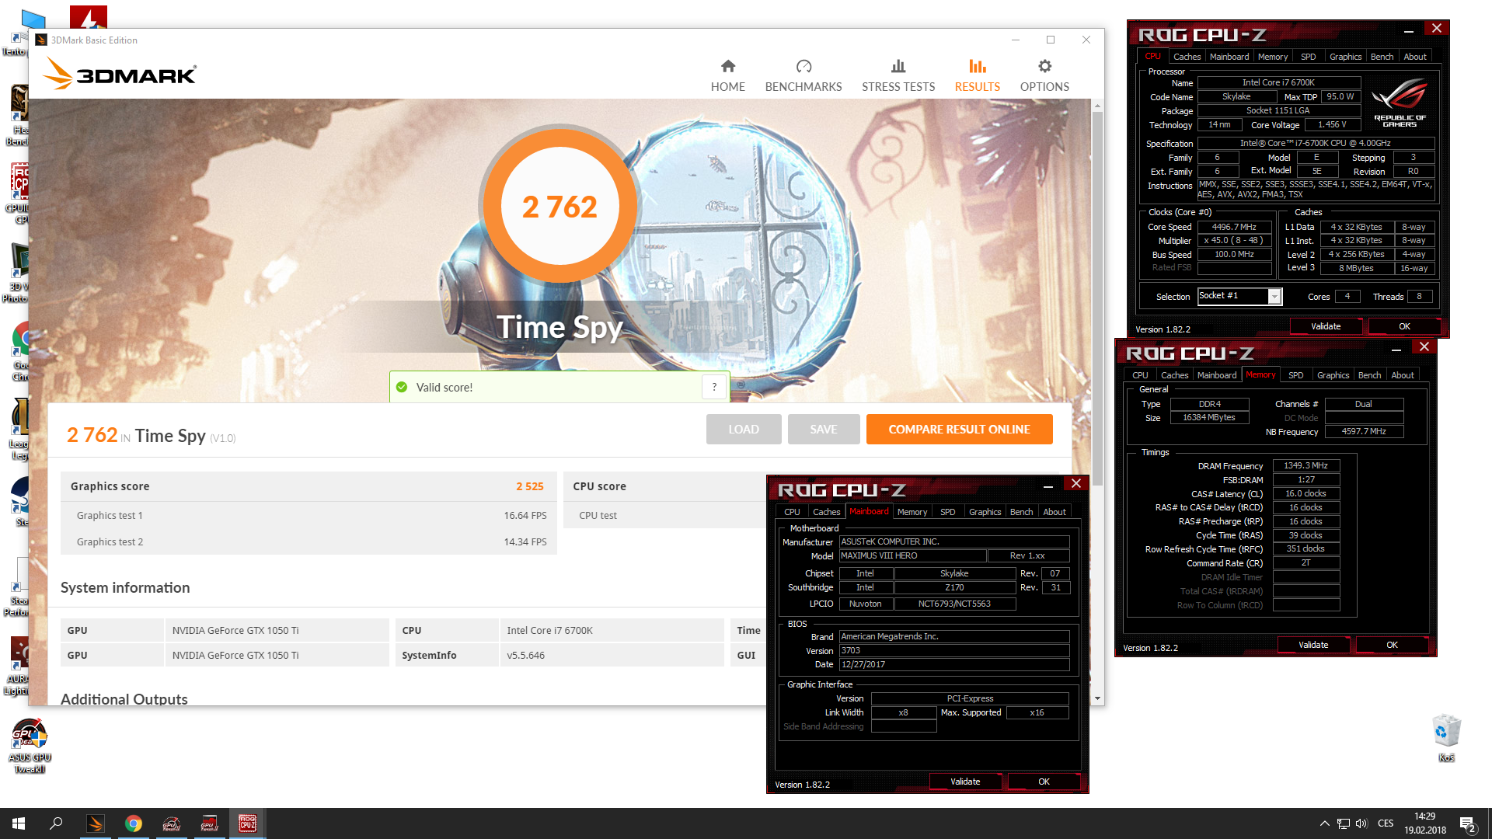Click the Graphics test 1 row
Image resolution: width=1492 pixels, height=839 pixels.
pyautogui.click(x=309, y=515)
